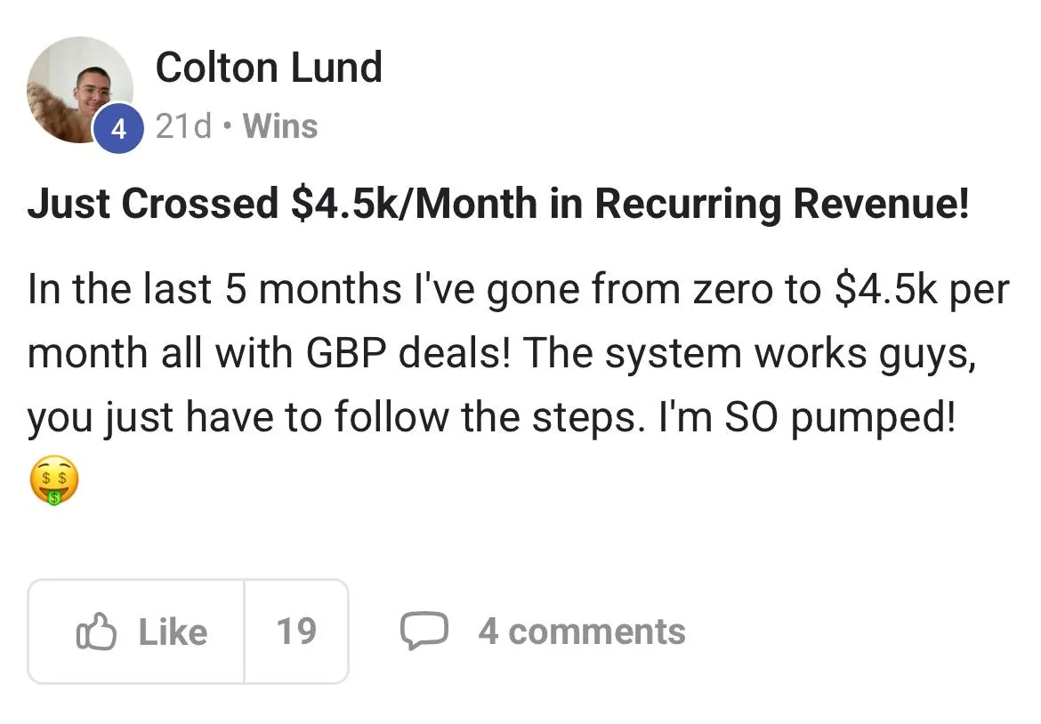Screen dimensions: 1041x724
Task: Click the money-mouth face emoji
Action: click(53, 480)
